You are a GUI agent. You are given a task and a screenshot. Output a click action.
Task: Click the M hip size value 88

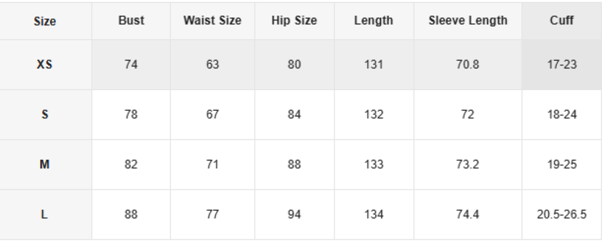tap(294, 164)
